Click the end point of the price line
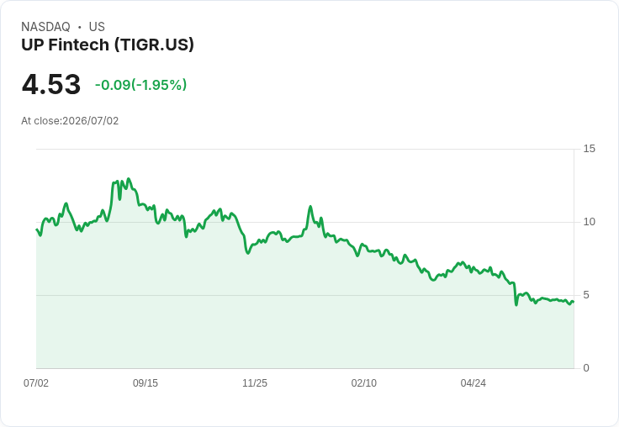 coord(574,302)
